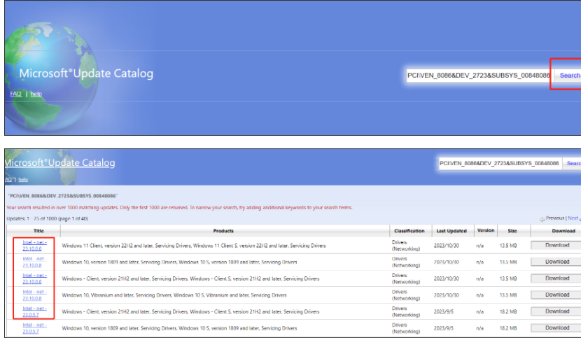Click the 'Updates: 1 - 25 of 1000' page count text
The height and width of the screenshot is (338, 581).
pyautogui.click(x=48, y=218)
